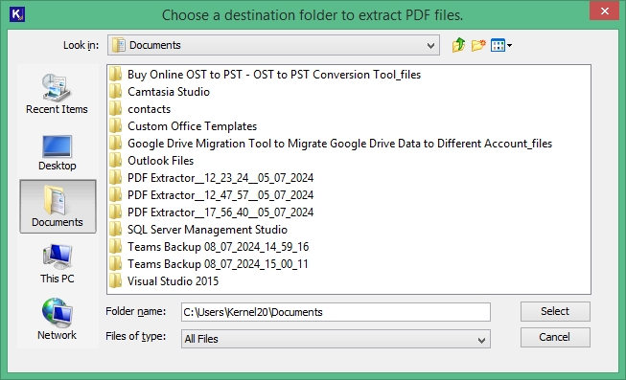Click the Cancel button
This screenshot has height=380, width=626.
coord(555,337)
